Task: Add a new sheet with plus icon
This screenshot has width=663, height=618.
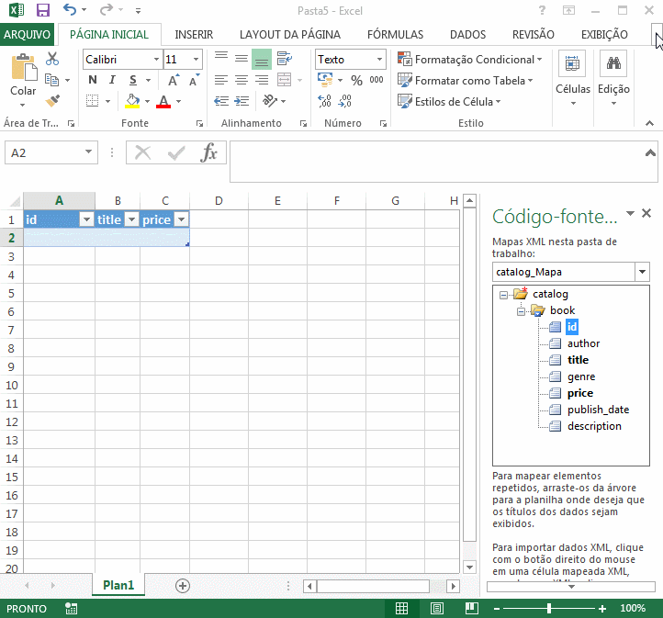Action: point(182,585)
